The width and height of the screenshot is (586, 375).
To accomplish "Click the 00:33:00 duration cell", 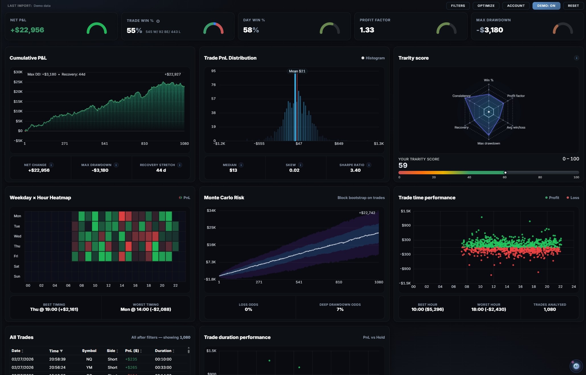I will coord(163,367).
